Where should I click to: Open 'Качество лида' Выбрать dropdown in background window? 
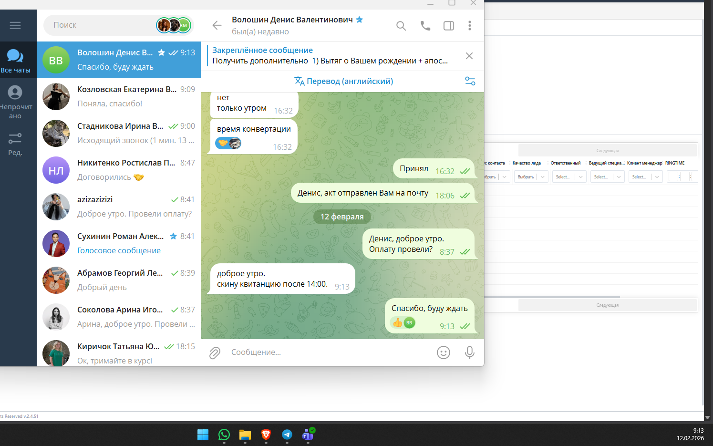coord(531,177)
